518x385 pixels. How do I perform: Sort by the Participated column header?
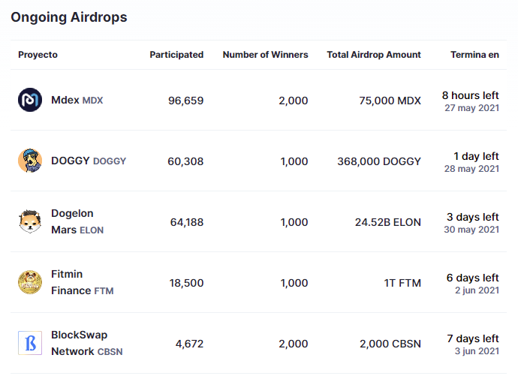(x=176, y=55)
